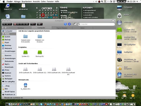141x106 pixels.
Task: Open the LeBigMac desktop shortcut icon
Action: click(119, 52)
